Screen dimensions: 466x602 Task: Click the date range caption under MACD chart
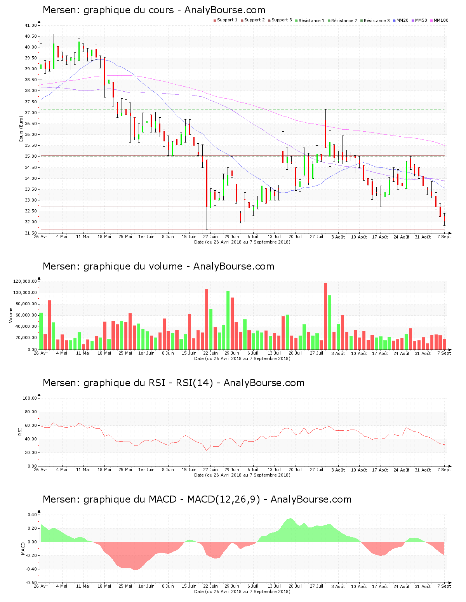coord(242,592)
